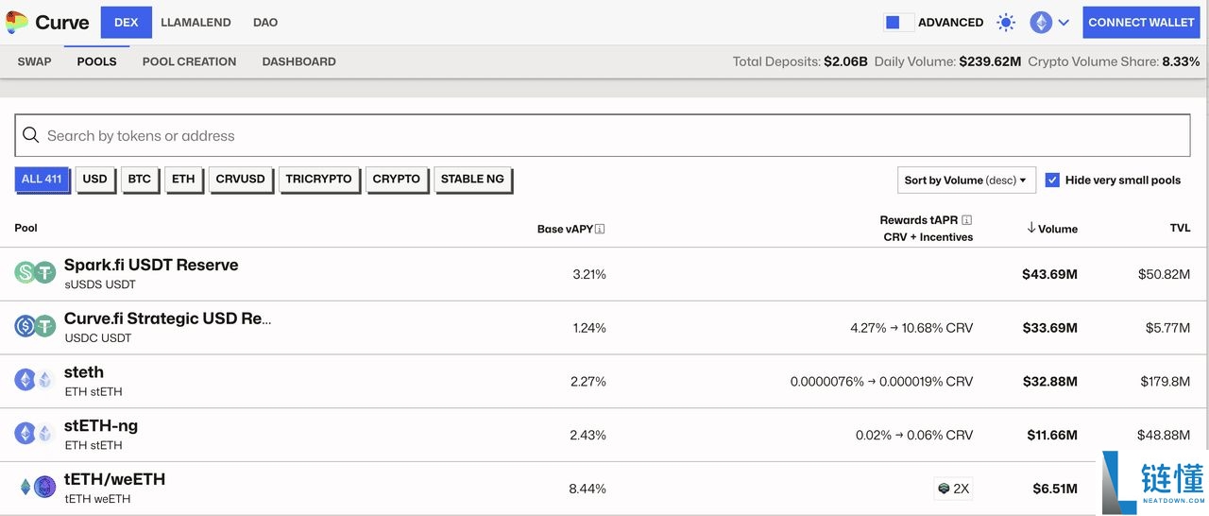Click the Base vAPY info icon
1209x516 pixels.
coord(600,229)
